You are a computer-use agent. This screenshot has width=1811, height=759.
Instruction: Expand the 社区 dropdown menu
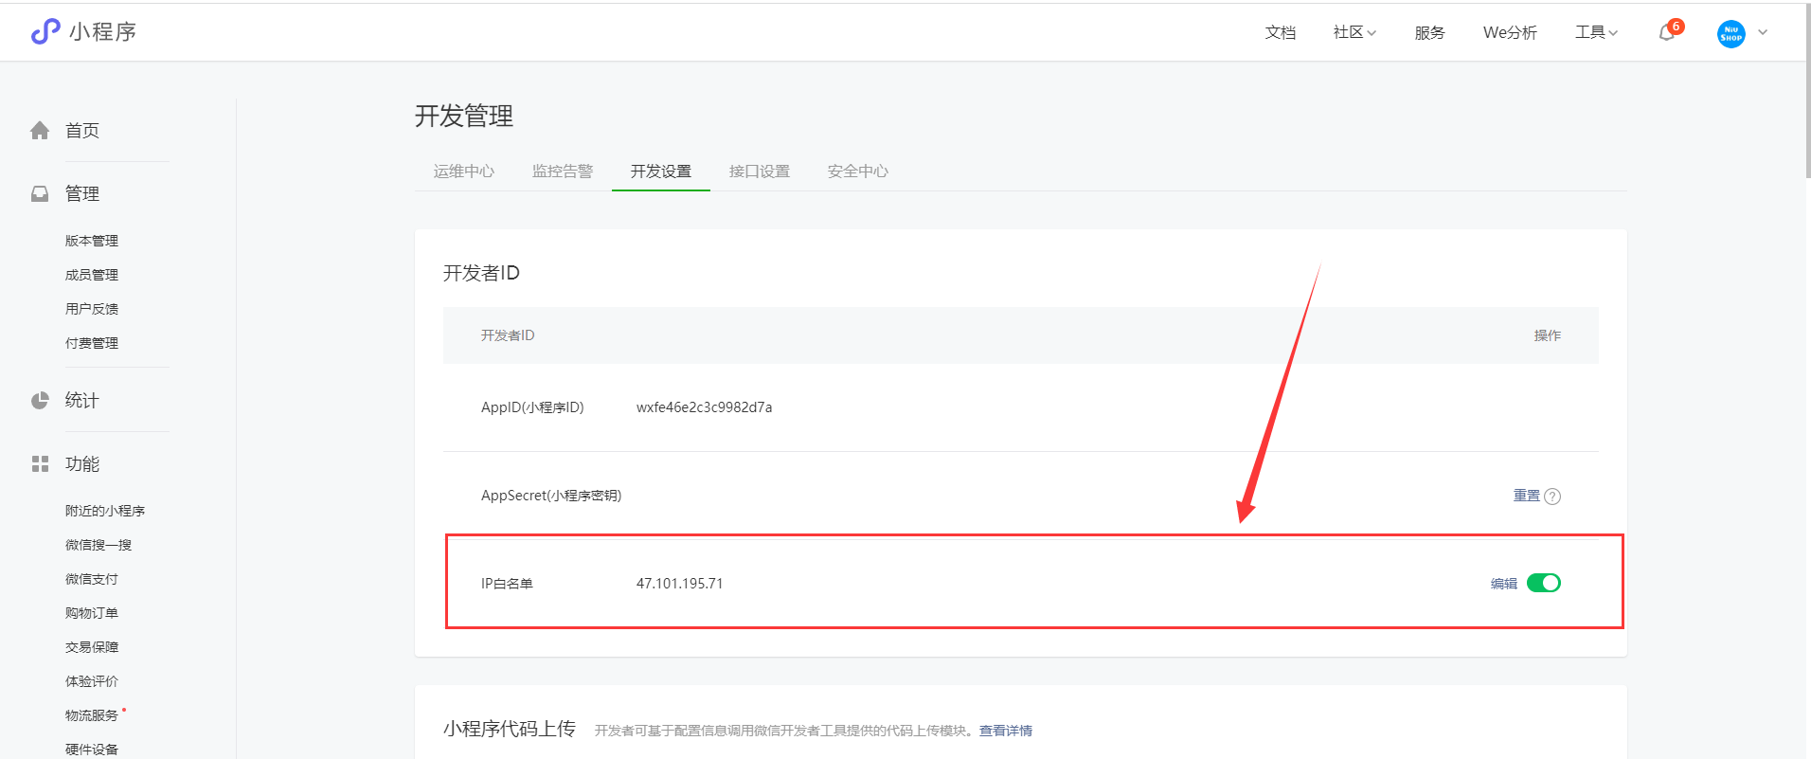(x=1354, y=32)
